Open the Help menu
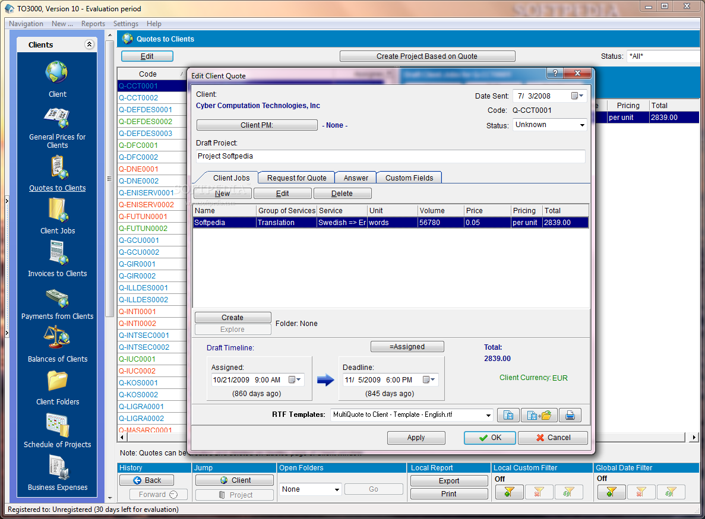This screenshot has height=519, width=705. click(154, 23)
